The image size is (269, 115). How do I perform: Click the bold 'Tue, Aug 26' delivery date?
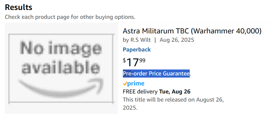click(x=175, y=92)
